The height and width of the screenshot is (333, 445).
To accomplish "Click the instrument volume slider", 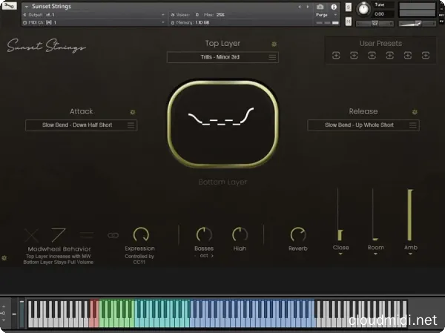I will point(417,24).
